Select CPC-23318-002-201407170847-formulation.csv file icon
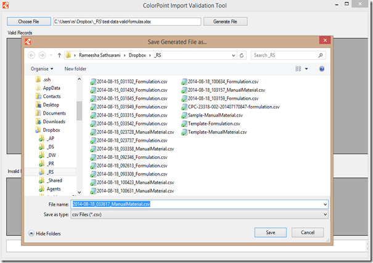 pos(184,107)
